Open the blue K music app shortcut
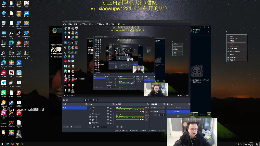Image resolution: width=260 pixels, height=146 pixels. [19, 64]
